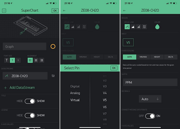Tap the V5 input pin box, right screen
Viewport: 180px width, 129px height.
(x=128, y=42)
